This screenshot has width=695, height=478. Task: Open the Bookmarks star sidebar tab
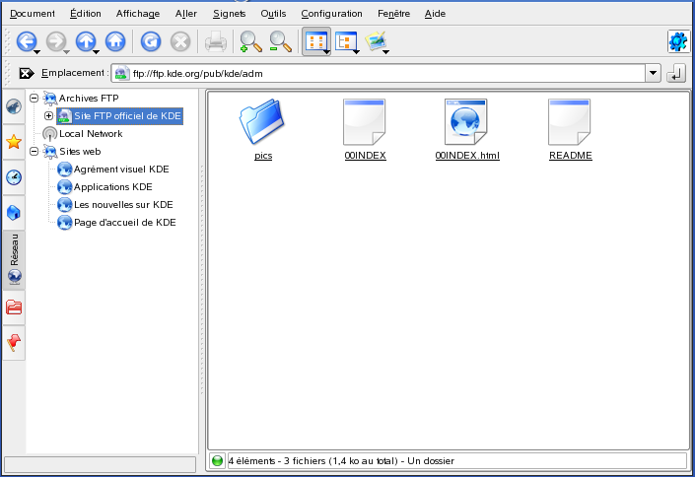[x=14, y=142]
